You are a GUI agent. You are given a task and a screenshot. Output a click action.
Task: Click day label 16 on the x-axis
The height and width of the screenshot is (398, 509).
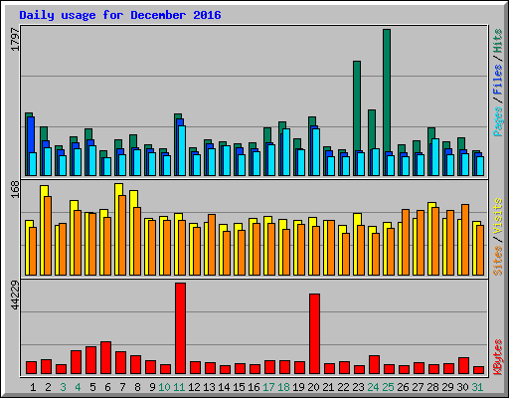(x=254, y=387)
